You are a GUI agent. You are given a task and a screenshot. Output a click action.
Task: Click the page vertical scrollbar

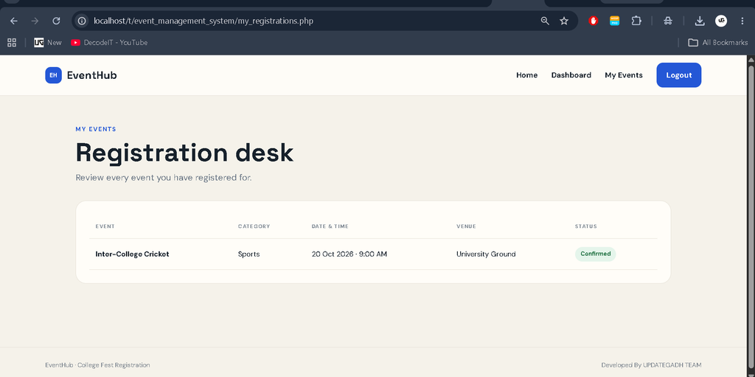pos(751,216)
